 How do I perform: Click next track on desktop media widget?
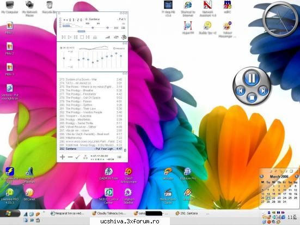tap(263, 90)
